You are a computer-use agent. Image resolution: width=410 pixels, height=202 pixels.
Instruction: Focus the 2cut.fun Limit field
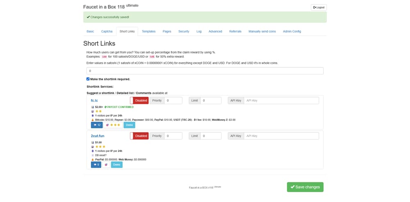pos(211,136)
